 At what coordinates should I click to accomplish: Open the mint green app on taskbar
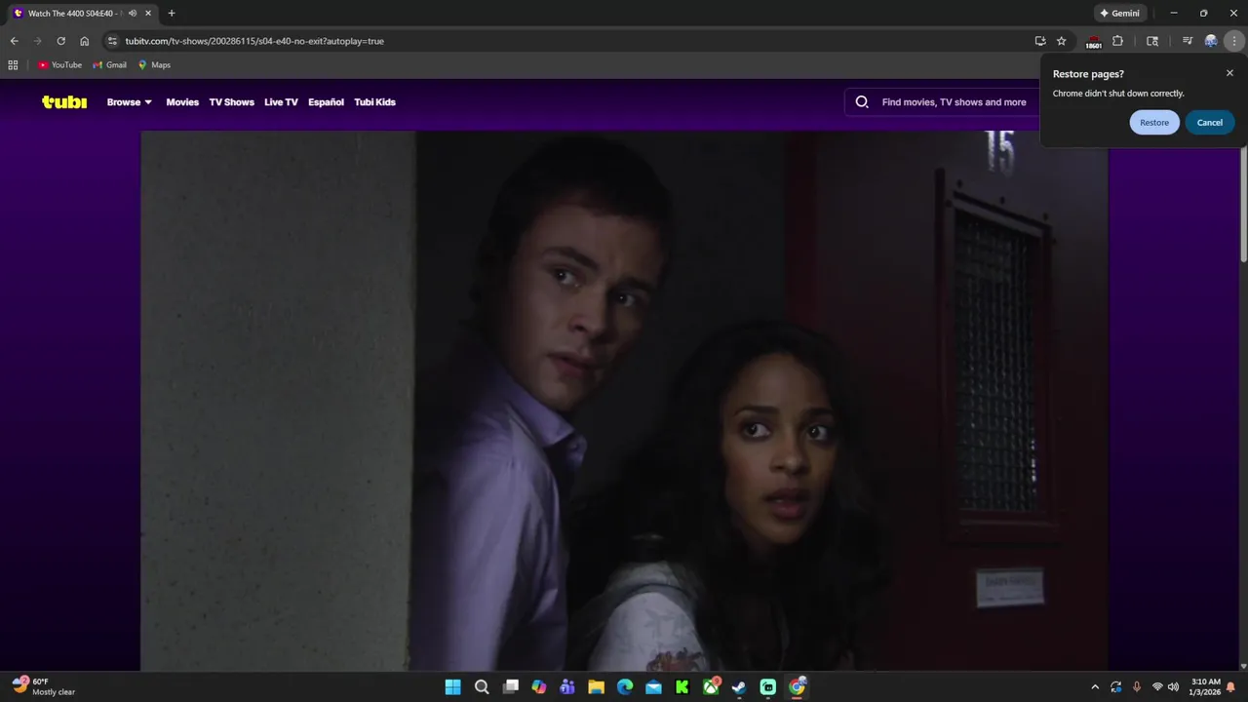pyautogui.click(x=768, y=687)
